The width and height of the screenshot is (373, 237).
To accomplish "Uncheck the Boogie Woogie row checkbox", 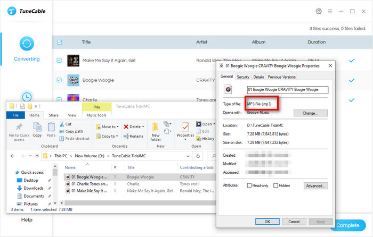I will (59, 80).
